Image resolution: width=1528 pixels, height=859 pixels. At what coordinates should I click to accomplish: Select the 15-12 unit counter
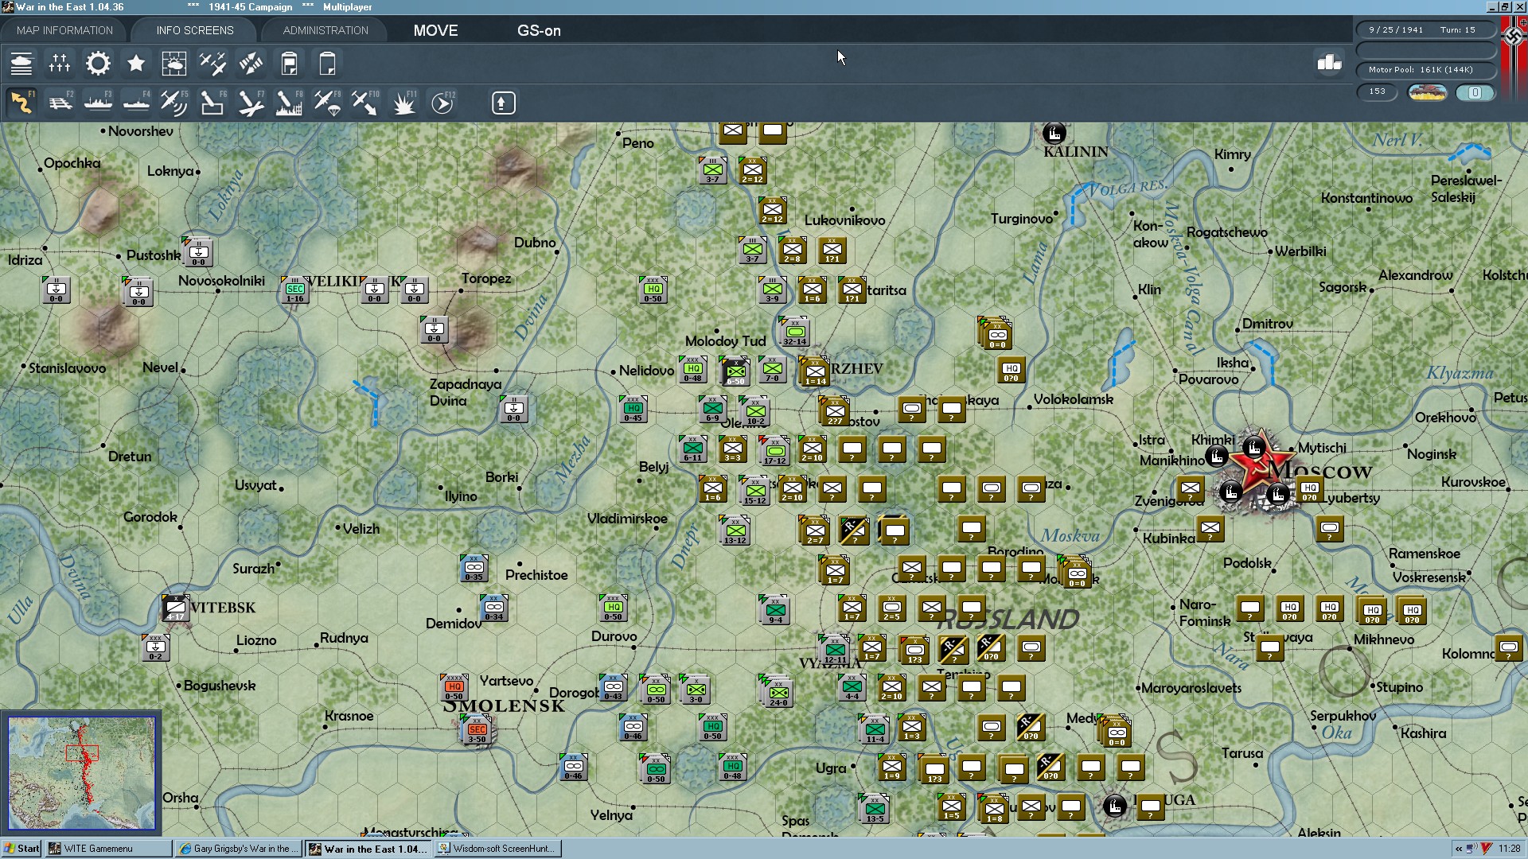pyautogui.click(x=754, y=492)
